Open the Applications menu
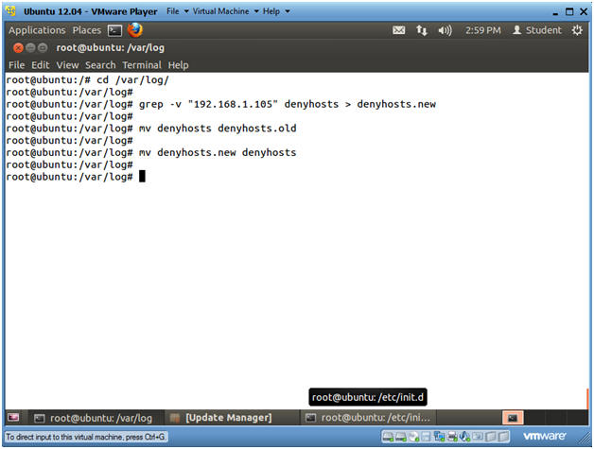The height and width of the screenshot is (449, 594). point(37,30)
